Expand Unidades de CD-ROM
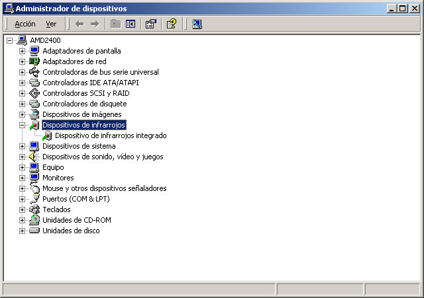This screenshot has width=424, height=298. coord(22,220)
